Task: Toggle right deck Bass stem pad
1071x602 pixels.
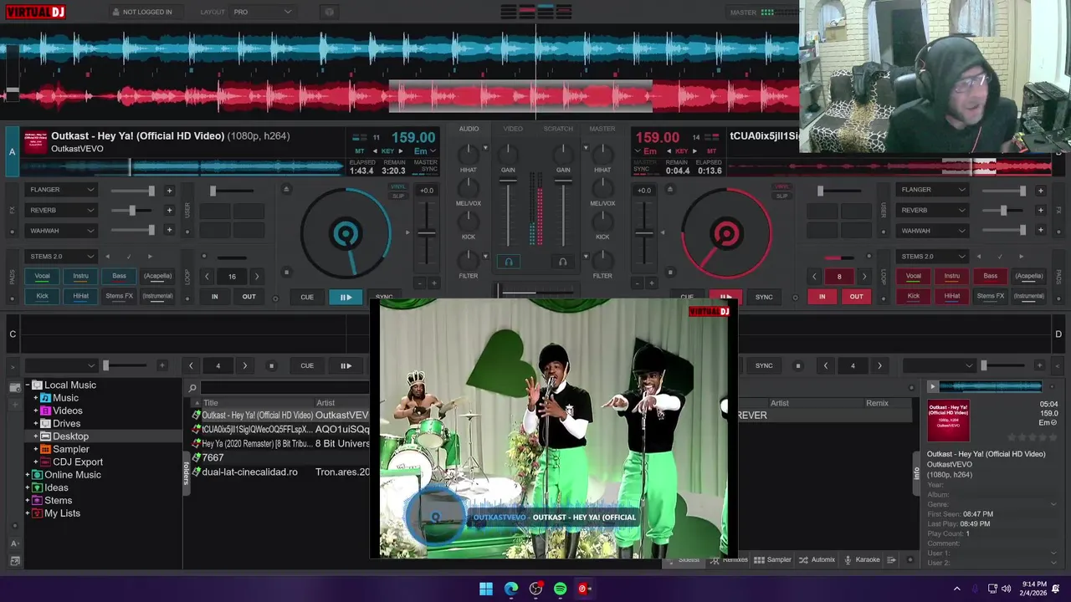Action: (990, 276)
